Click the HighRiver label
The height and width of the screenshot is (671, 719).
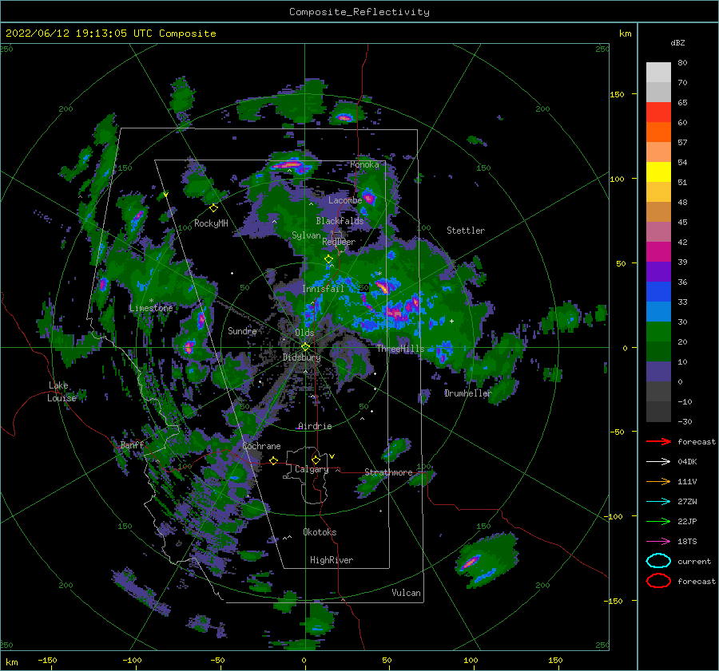click(332, 560)
